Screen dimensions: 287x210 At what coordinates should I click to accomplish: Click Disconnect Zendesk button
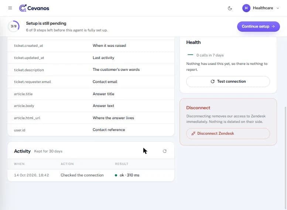click(x=228, y=133)
